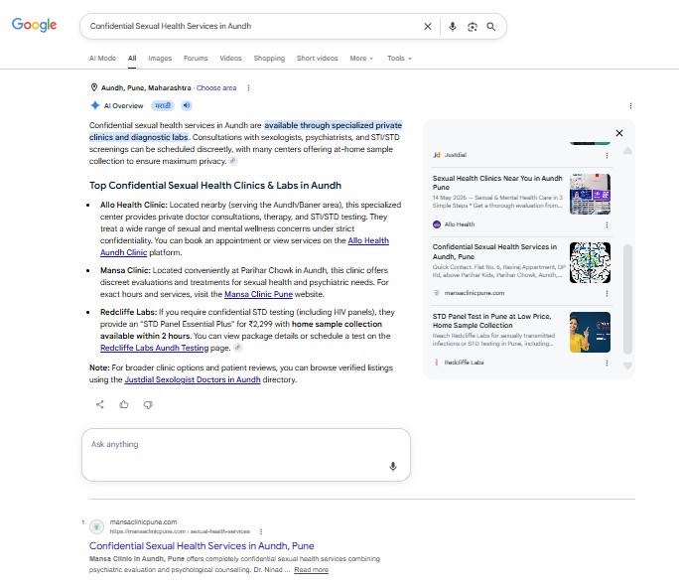
Task: Click the Ask anything input field
Action: (x=246, y=455)
